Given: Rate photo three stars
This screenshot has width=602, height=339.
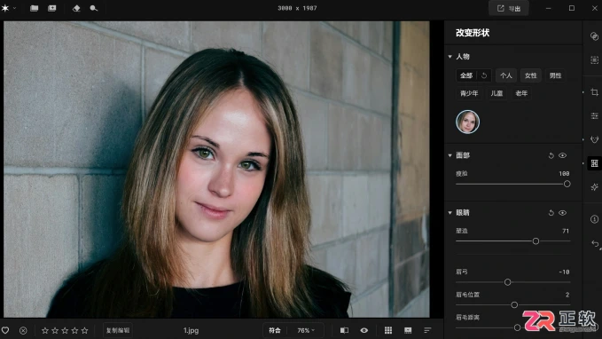Looking at the screenshot, I should (65, 330).
